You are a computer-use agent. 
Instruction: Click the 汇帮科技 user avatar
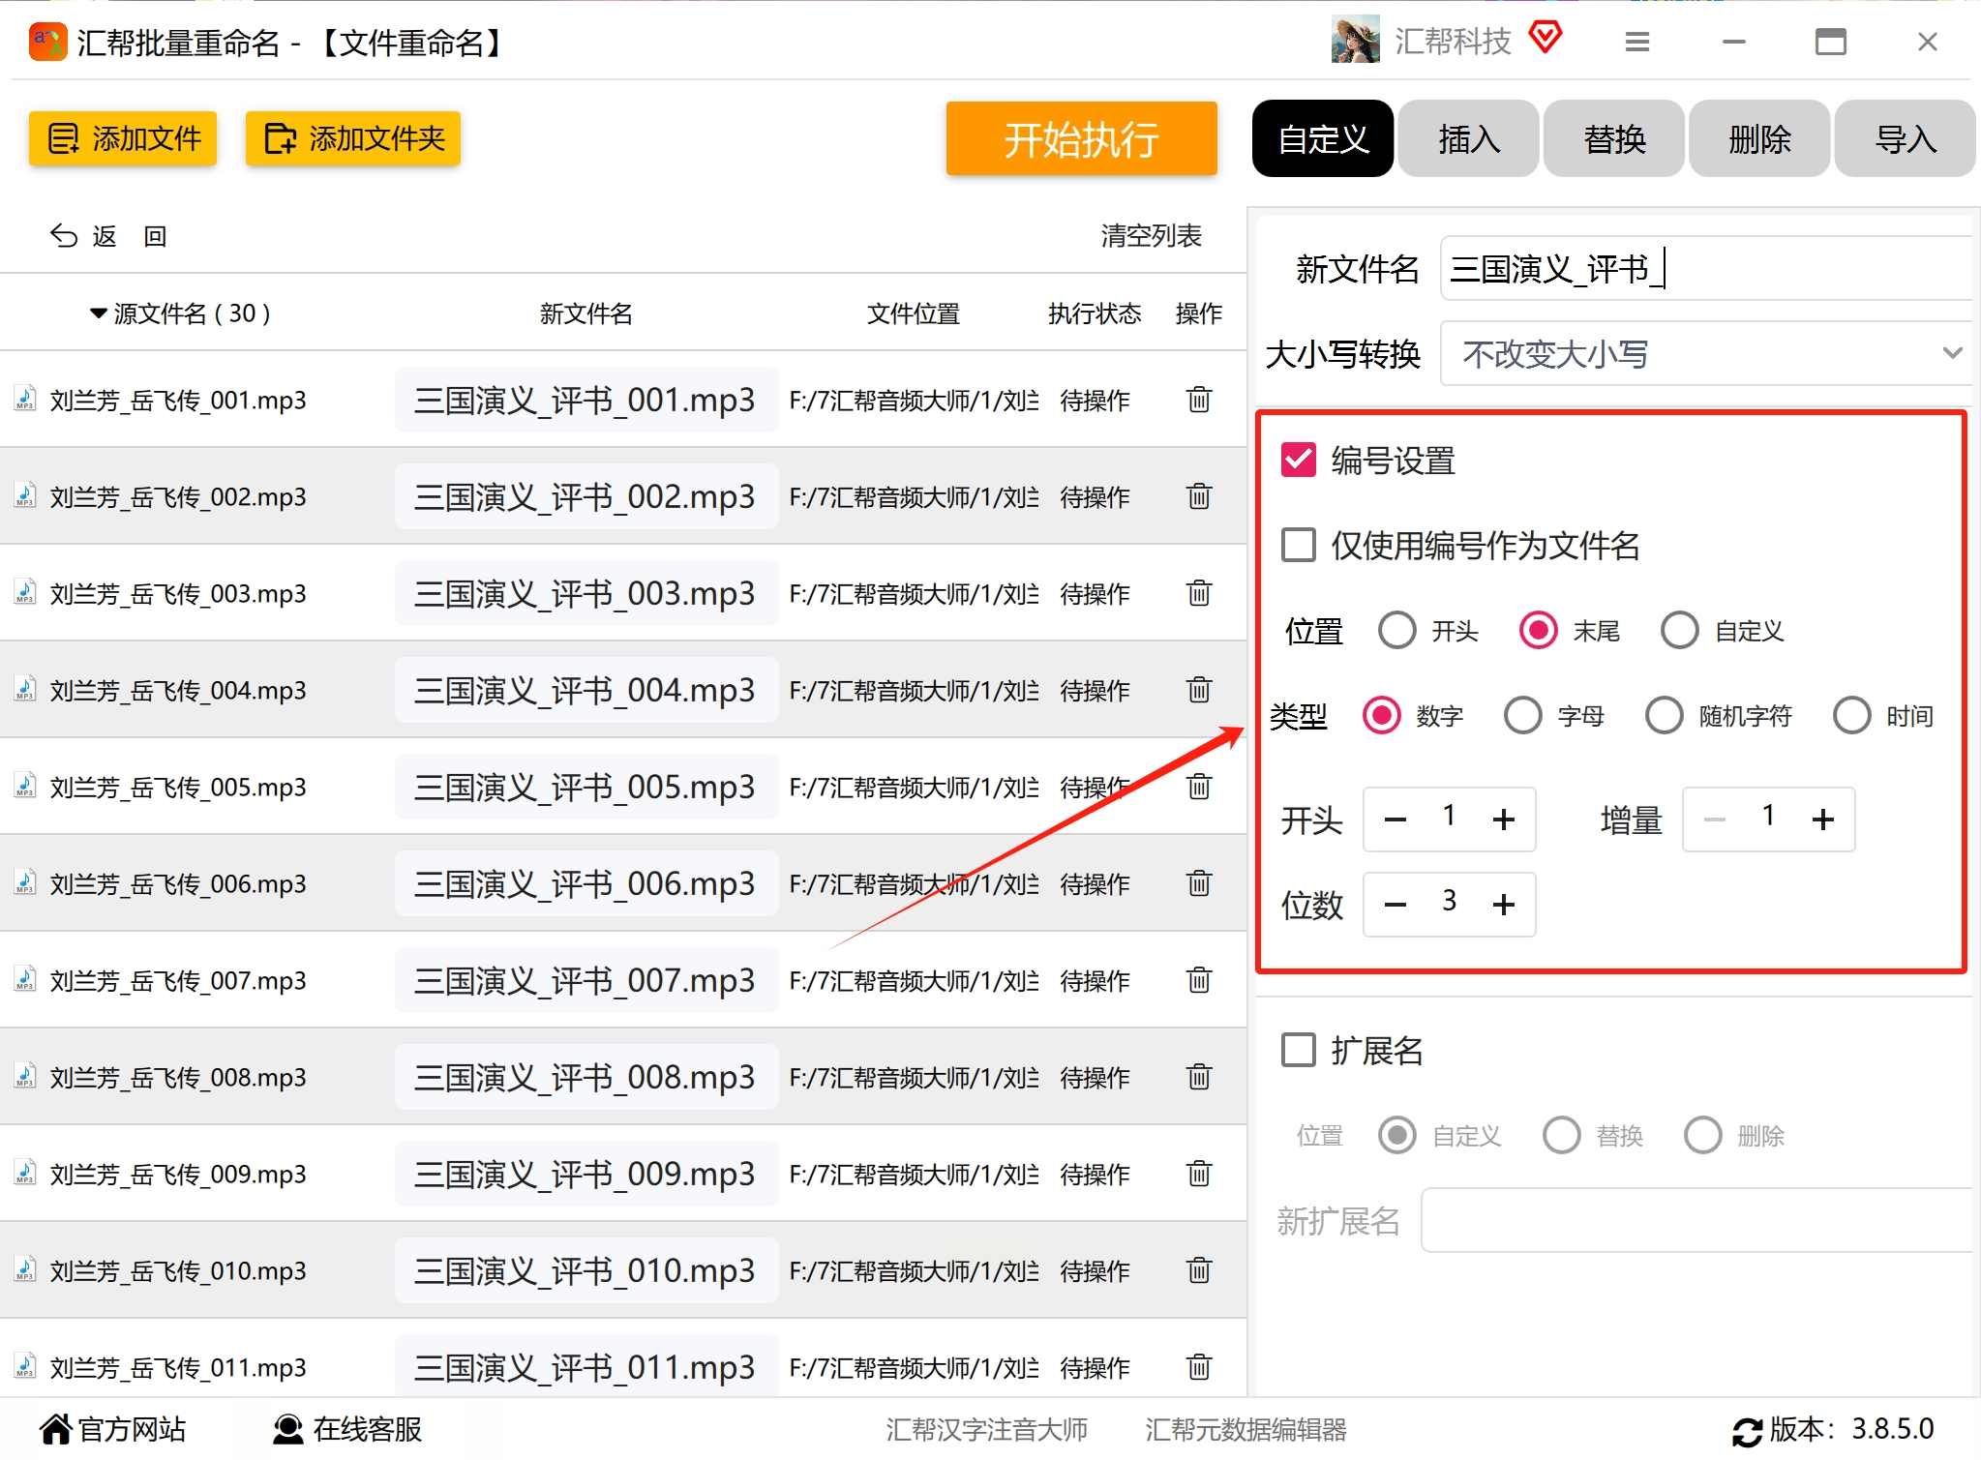coord(1355,41)
